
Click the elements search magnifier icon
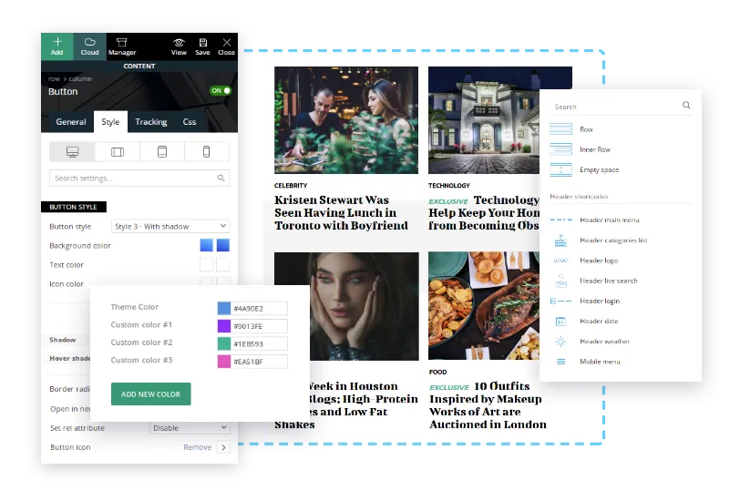click(686, 105)
